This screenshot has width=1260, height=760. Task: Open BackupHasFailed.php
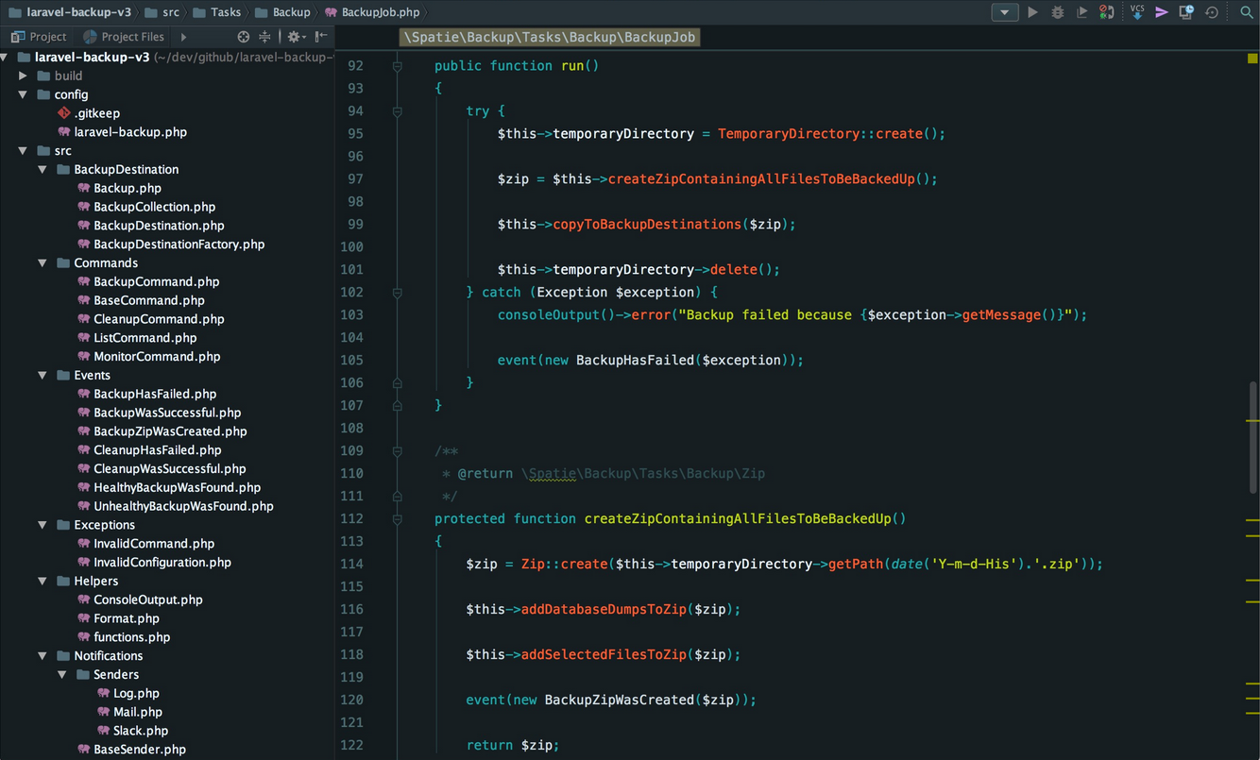pos(147,394)
